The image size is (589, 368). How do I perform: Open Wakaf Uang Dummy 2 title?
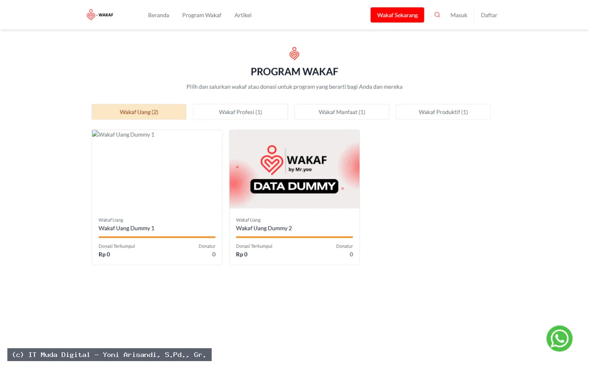(x=264, y=228)
